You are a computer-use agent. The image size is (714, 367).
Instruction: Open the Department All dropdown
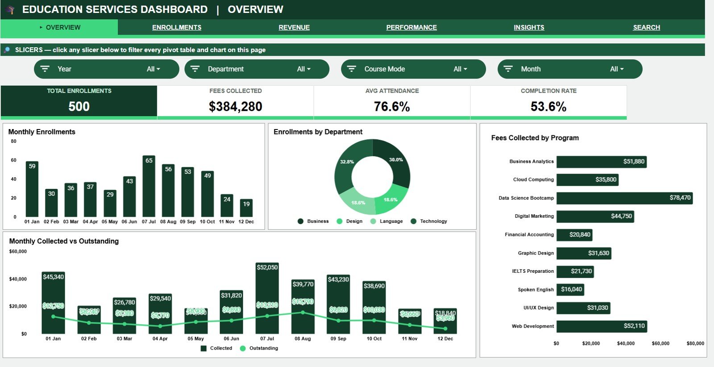point(303,69)
